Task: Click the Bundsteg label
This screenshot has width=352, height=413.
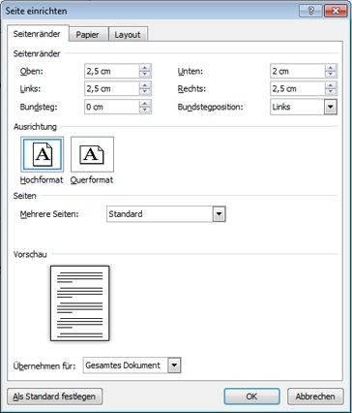Action: coord(39,107)
